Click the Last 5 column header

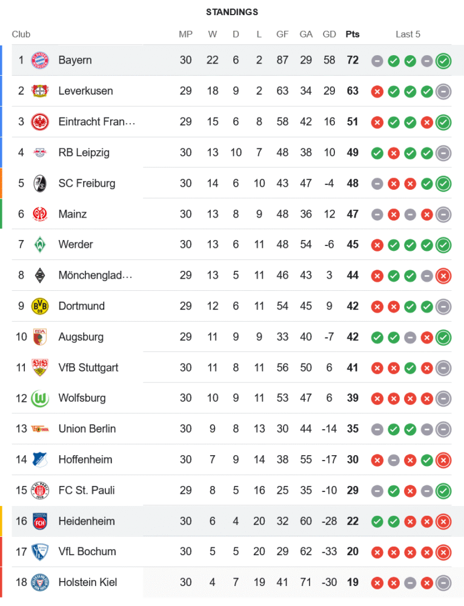(408, 34)
